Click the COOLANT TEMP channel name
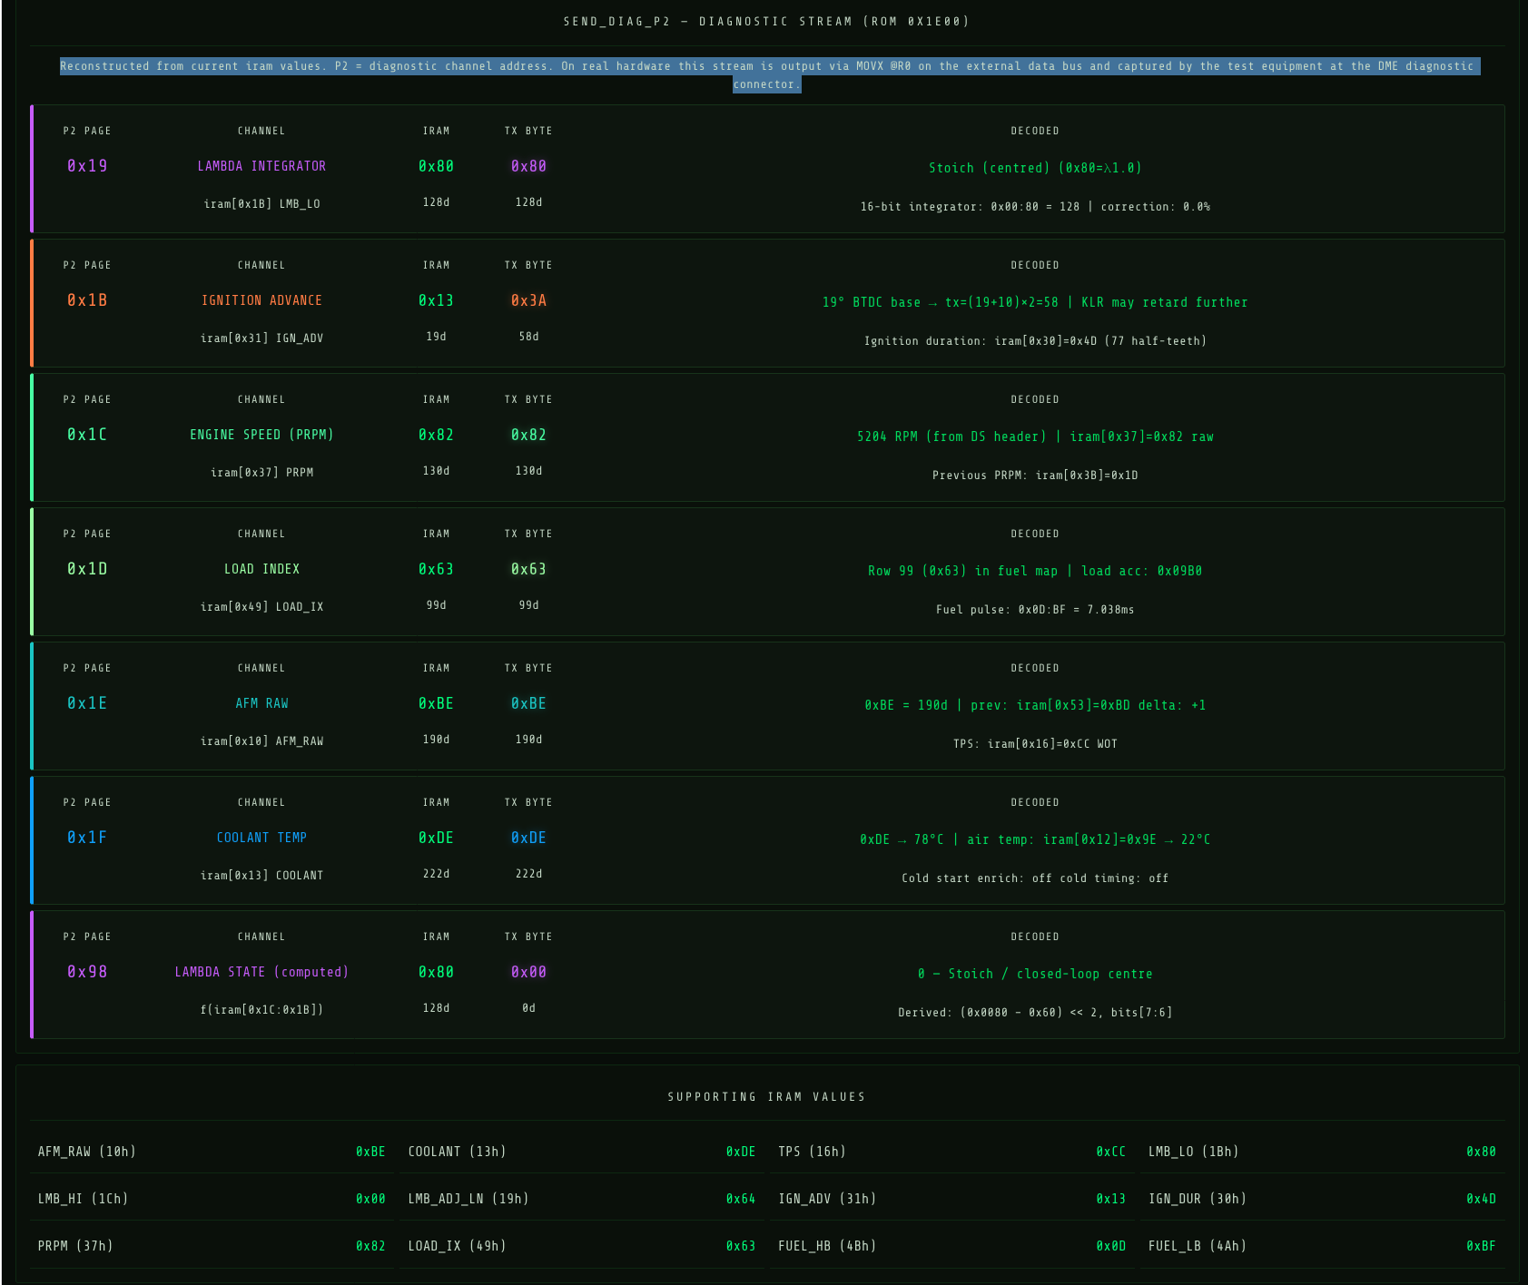 click(261, 838)
